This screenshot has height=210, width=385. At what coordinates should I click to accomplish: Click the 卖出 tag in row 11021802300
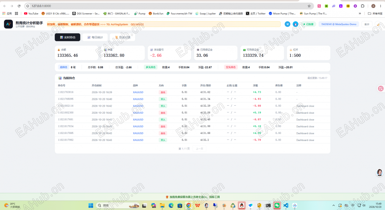pos(163,113)
